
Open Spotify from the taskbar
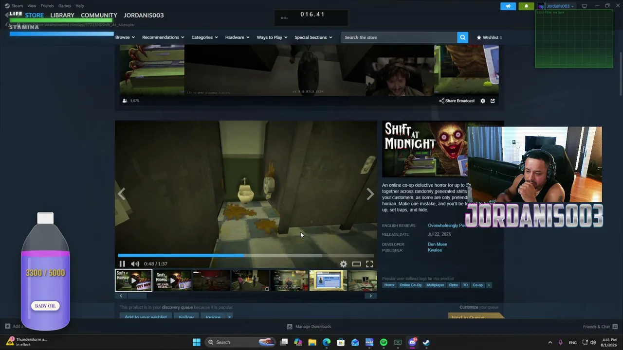click(x=384, y=342)
